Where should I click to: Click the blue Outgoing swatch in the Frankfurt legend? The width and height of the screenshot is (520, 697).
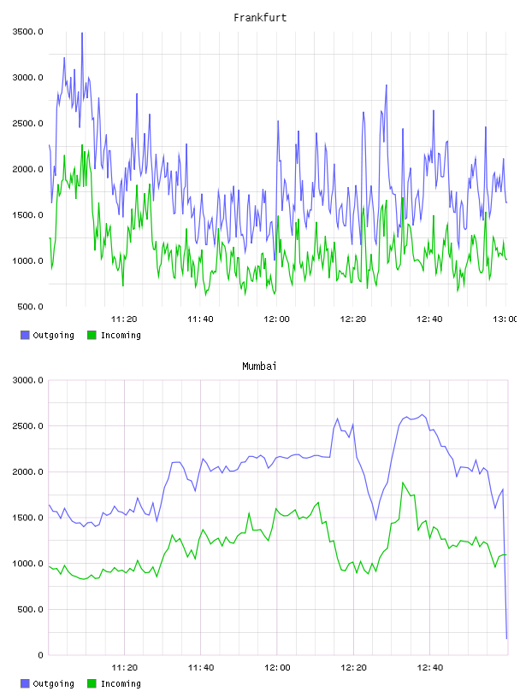pyautogui.click(x=25, y=335)
